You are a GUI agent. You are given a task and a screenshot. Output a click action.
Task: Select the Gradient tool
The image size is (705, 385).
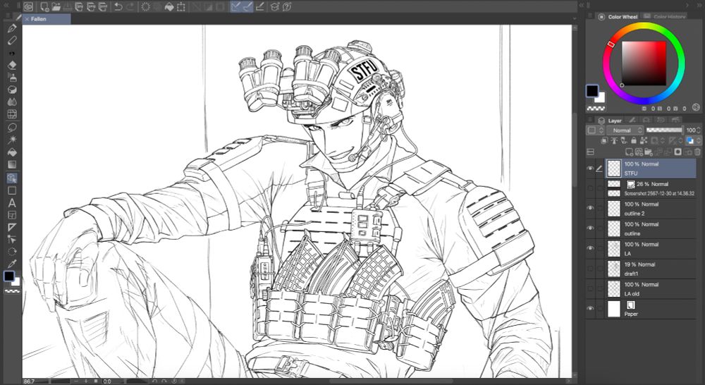pyautogui.click(x=12, y=164)
